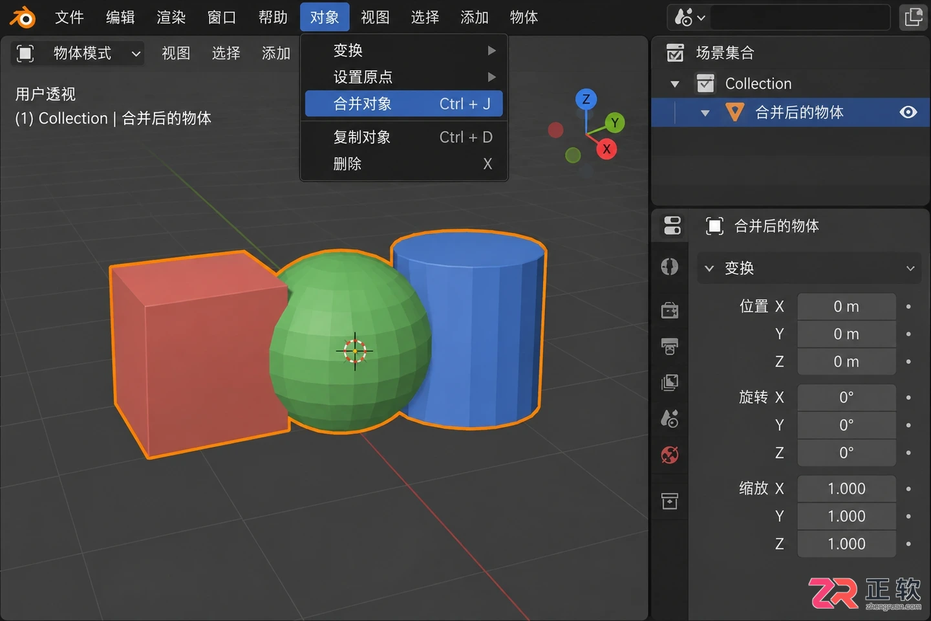The height and width of the screenshot is (621, 931).
Task: Click the mesh data icon of 合并后的物体
Action: 734,112
